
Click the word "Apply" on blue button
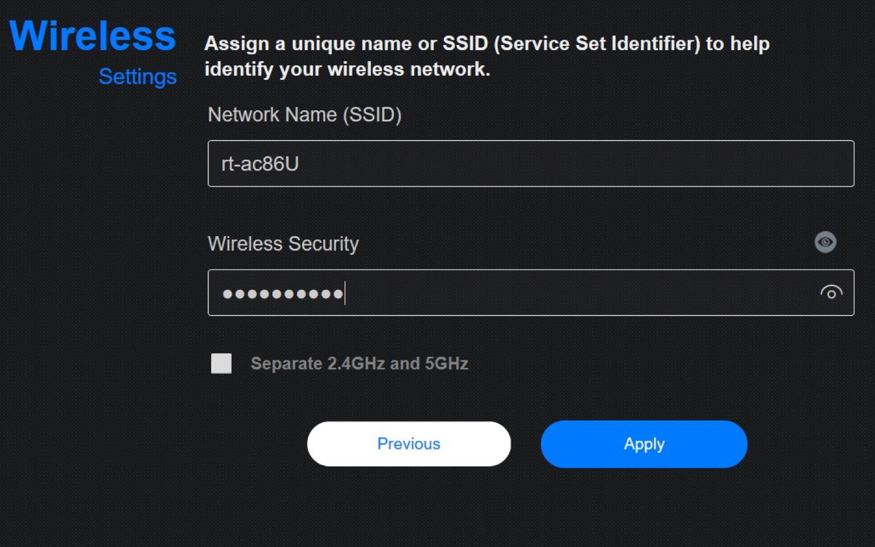(x=644, y=444)
